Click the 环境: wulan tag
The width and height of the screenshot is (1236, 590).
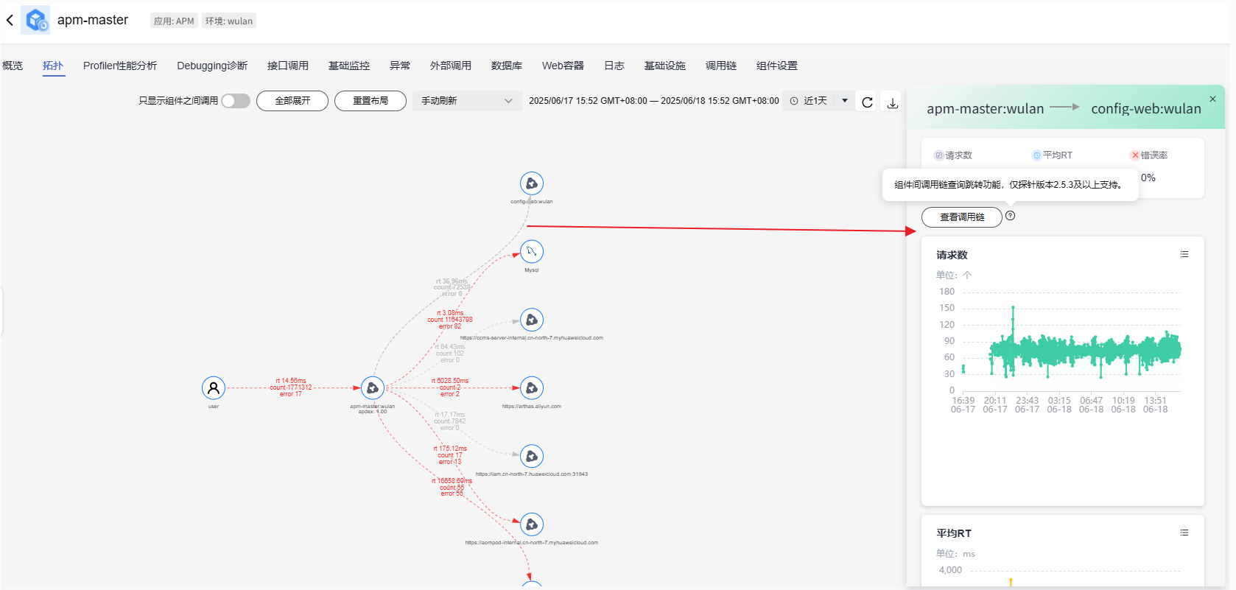(x=228, y=21)
